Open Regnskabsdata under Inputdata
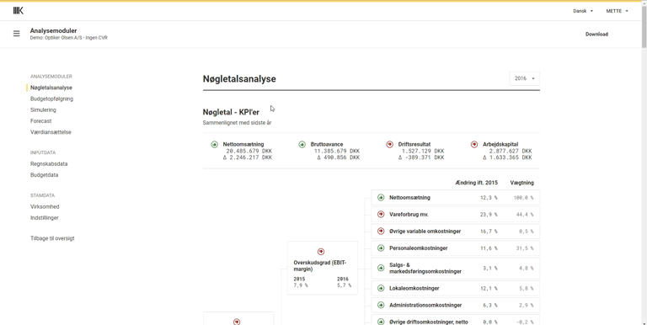Viewport: 647px width, 325px height. 49,163
